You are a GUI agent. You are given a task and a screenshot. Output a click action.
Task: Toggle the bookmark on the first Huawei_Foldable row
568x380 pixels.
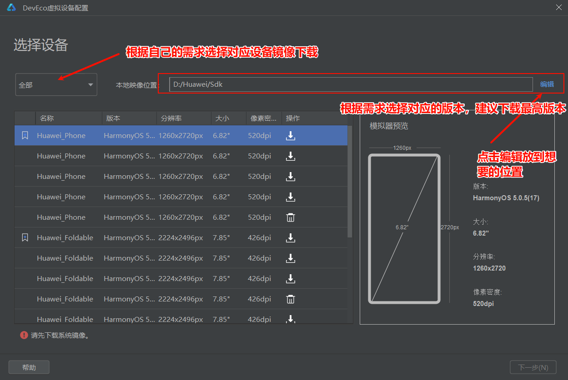coord(25,237)
